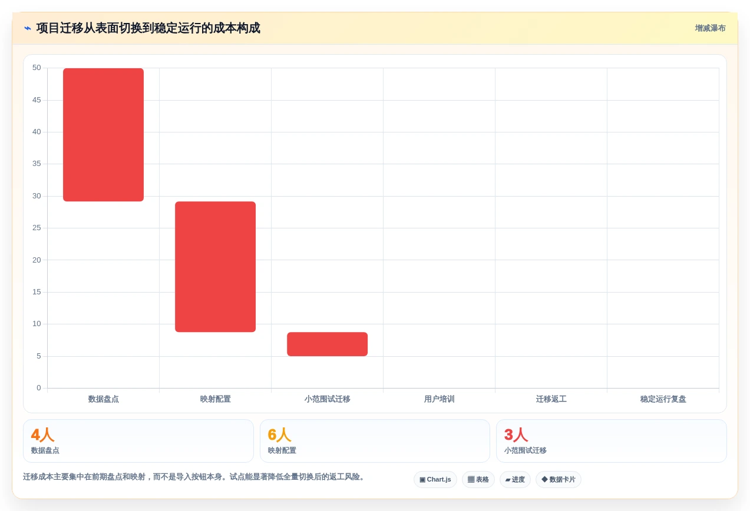Click the 映射配置 x-axis label
This screenshot has height=511, width=750.
click(x=215, y=399)
